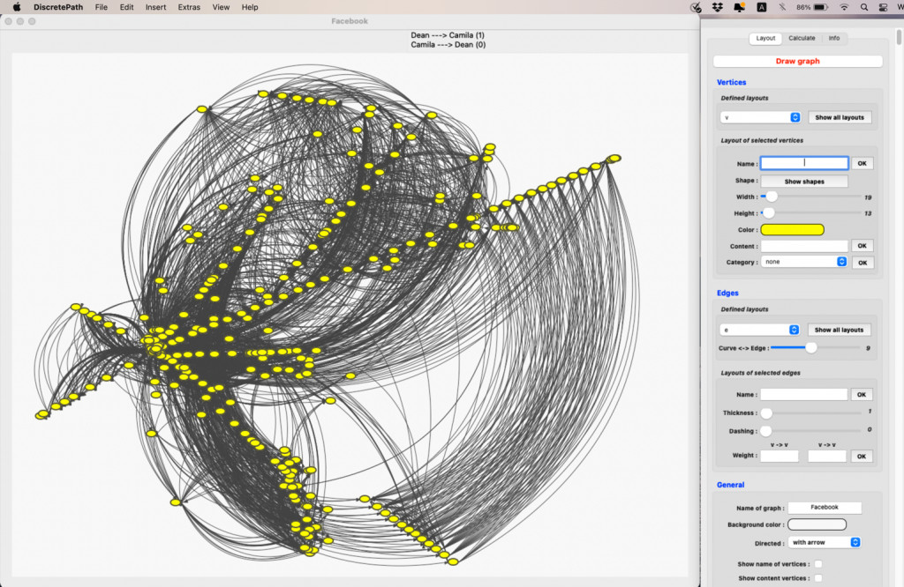The width and height of the screenshot is (904, 587).
Task: Click the blue Edges section heading
Action: (x=727, y=293)
